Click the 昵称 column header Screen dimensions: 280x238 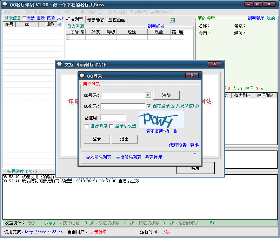pyautogui.click(x=50, y=24)
